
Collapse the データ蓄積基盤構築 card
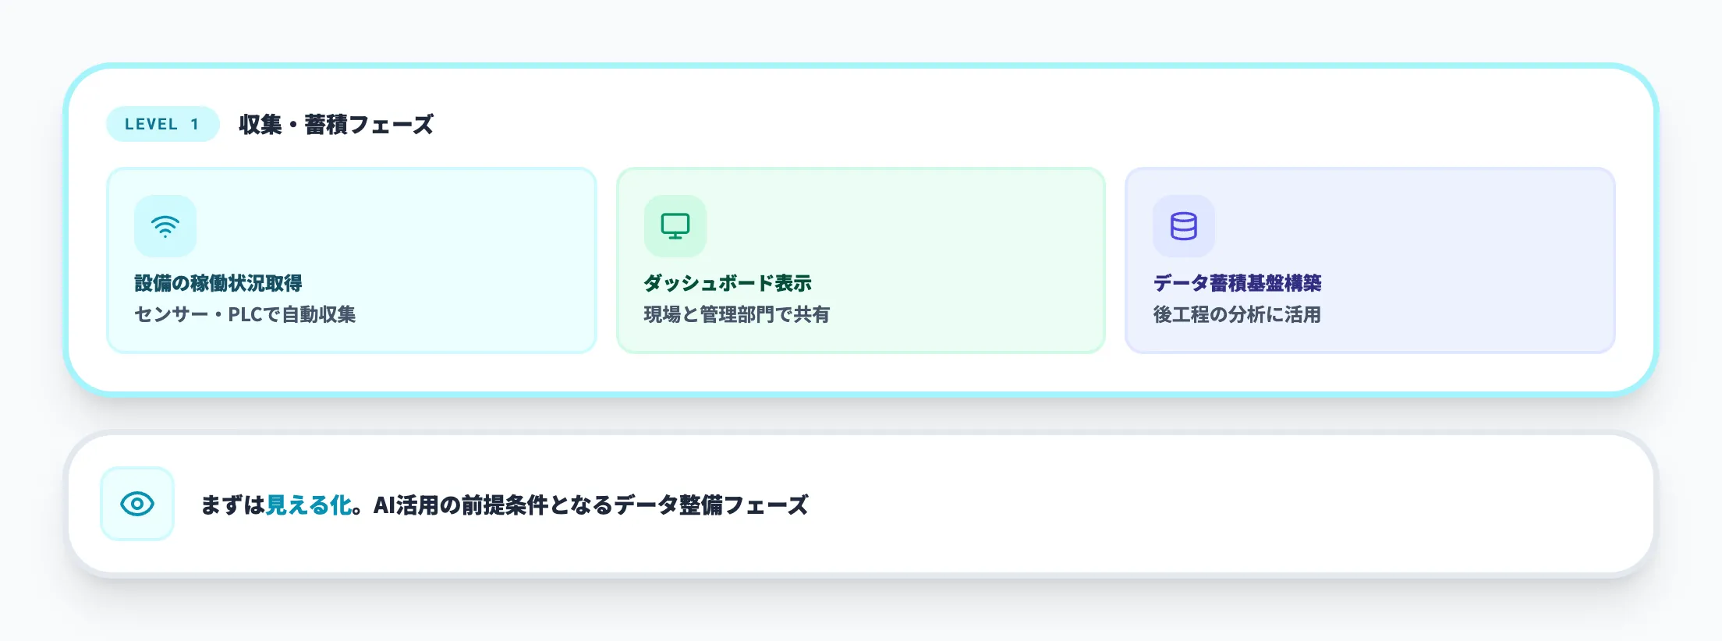click(x=1369, y=259)
